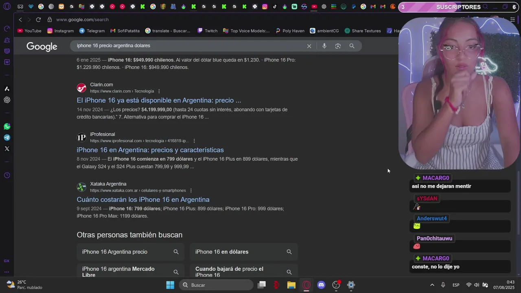Open the Instagram tab in the tab bar
The image size is (521, 293).
(x=265, y=7)
